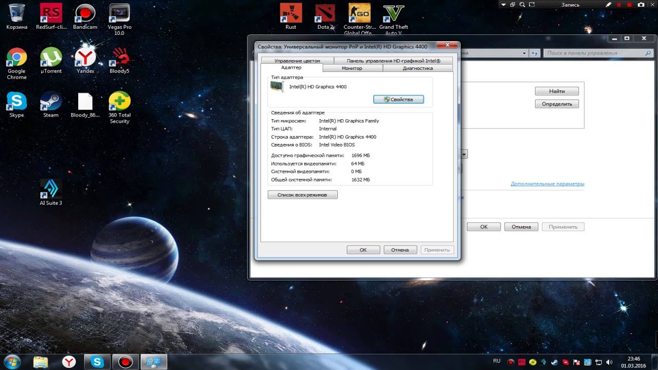
Task: Click the Control Panel taskbar button
Action: 154,362
